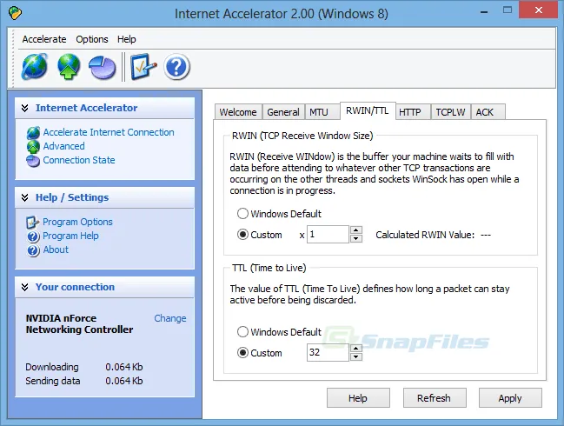Click the NVIDIA nForce Networking Controller text
Image resolution: width=564 pixels, height=426 pixels.
[x=79, y=323]
